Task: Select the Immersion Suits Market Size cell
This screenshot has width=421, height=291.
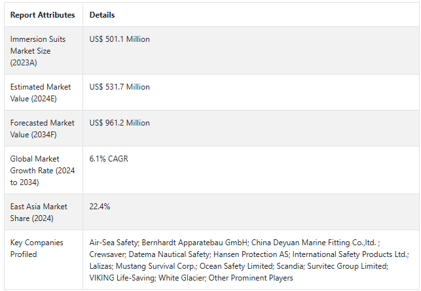Action: (x=39, y=51)
